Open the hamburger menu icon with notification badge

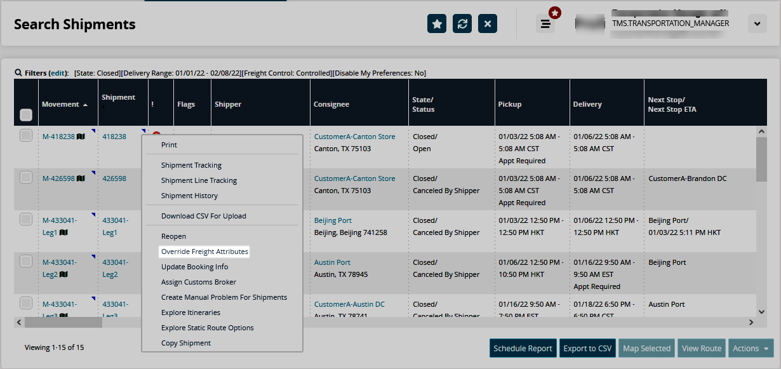545,23
